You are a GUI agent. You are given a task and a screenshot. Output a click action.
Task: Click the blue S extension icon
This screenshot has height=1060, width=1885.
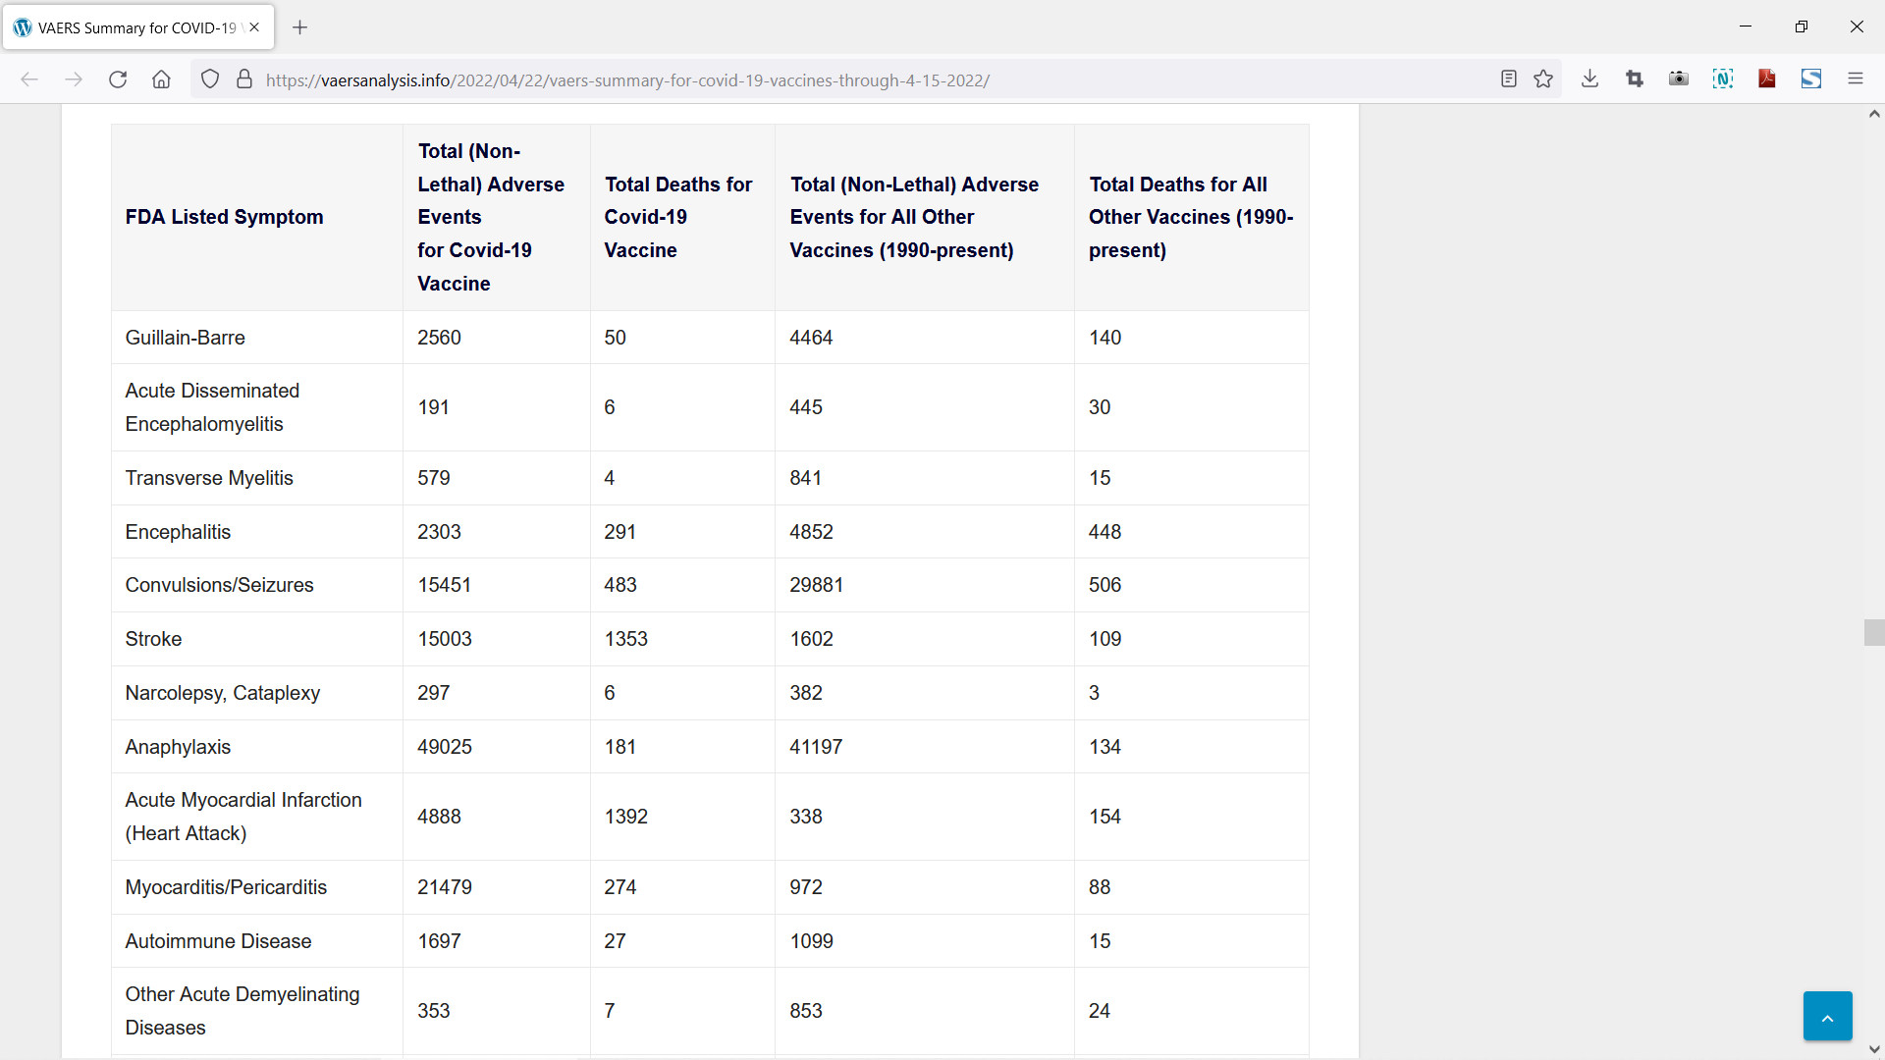[1811, 79]
